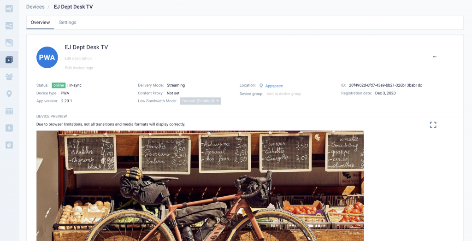Viewport: 472px width, 241px height.
Task: Click Add to device group field
Action: [284, 94]
